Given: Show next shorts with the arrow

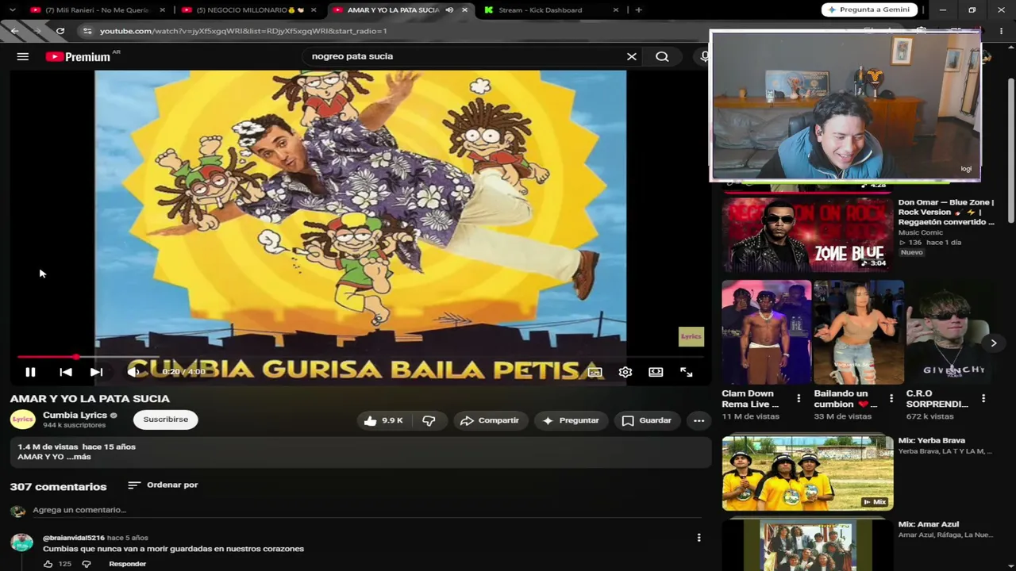Looking at the screenshot, I should tap(993, 343).
